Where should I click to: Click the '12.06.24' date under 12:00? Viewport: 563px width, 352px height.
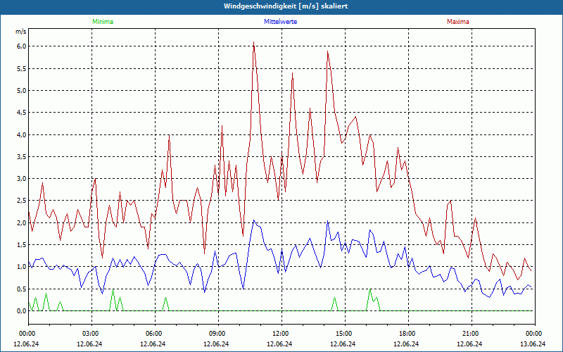[279, 344]
